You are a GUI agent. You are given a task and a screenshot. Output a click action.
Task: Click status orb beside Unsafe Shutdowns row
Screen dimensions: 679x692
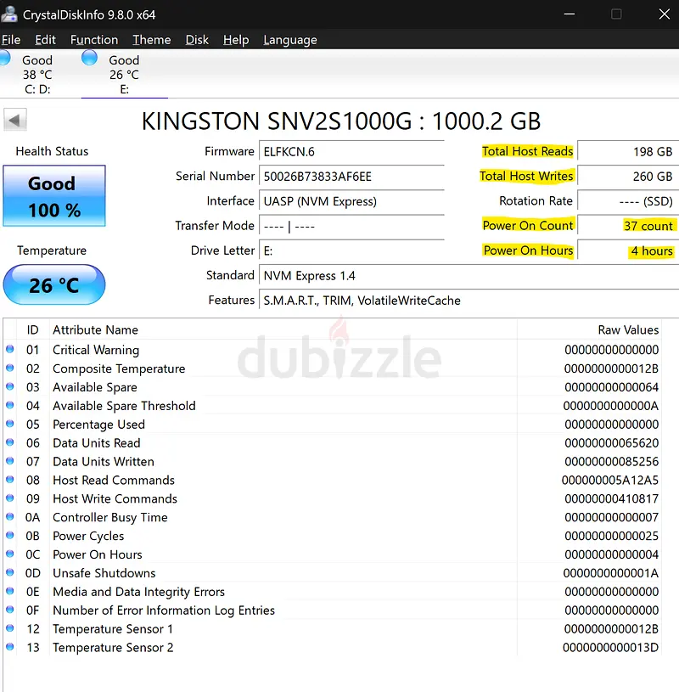[x=10, y=573]
